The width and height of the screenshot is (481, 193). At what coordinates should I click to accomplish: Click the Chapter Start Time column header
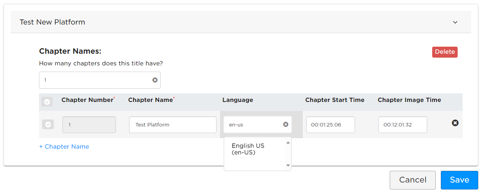pos(335,100)
